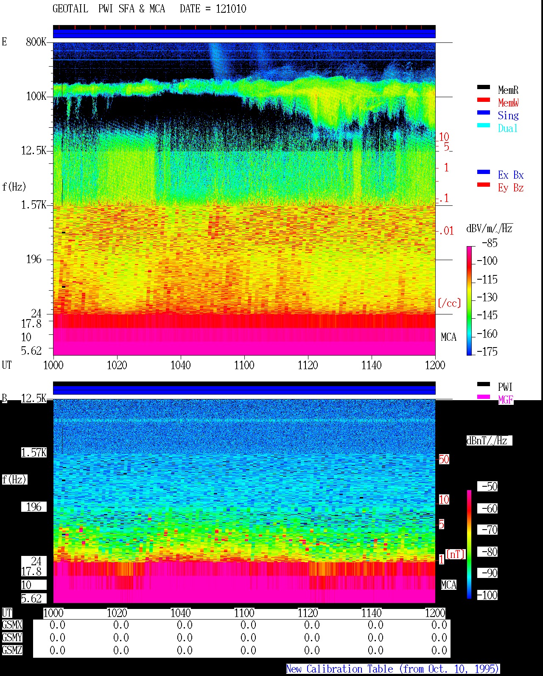Click the E electric field spectrogram panel
The width and height of the screenshot is (543, 676).
[244, 199]
